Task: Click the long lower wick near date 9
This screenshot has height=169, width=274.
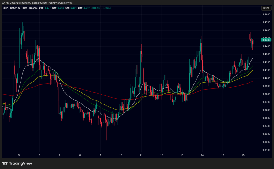Action: click(x=106, y=135)
